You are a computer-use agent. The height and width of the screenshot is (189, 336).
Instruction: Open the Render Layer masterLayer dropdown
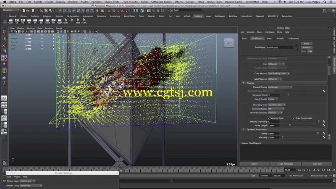coord(28,181)
